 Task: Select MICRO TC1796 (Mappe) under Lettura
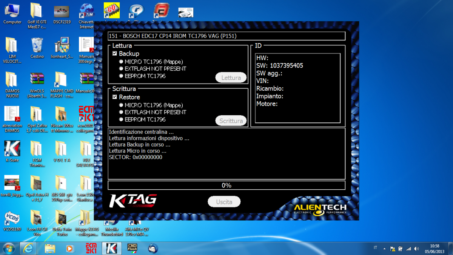(x=121, y=61)
